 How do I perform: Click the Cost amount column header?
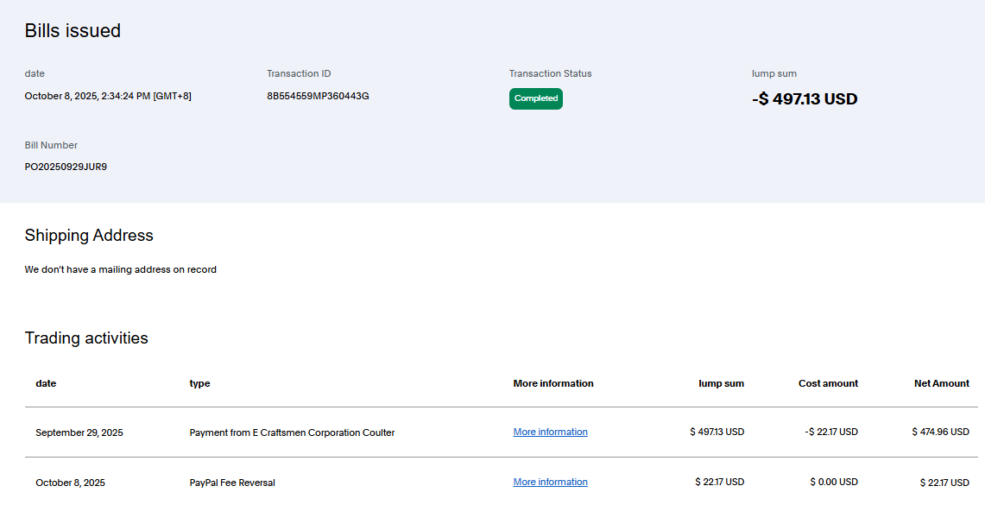[828, 383]
